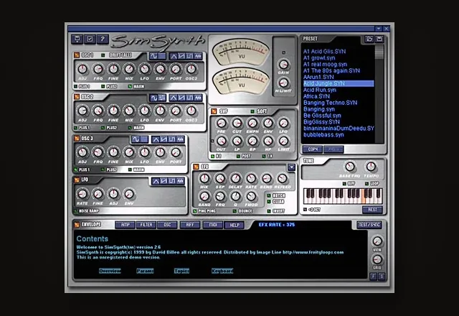
Task: Click the SVF CUT knob
Action: coord(237,123)
